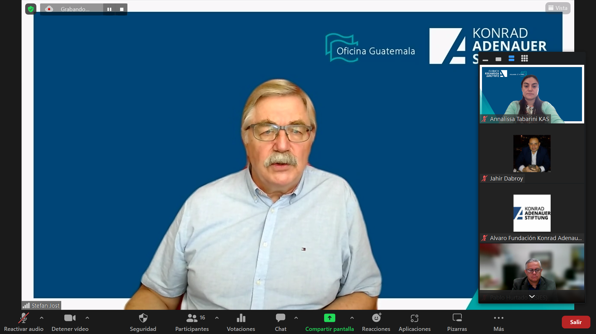Open the Vista layout menu
This screenshot has width=596, height=334.
pos(558,8)
